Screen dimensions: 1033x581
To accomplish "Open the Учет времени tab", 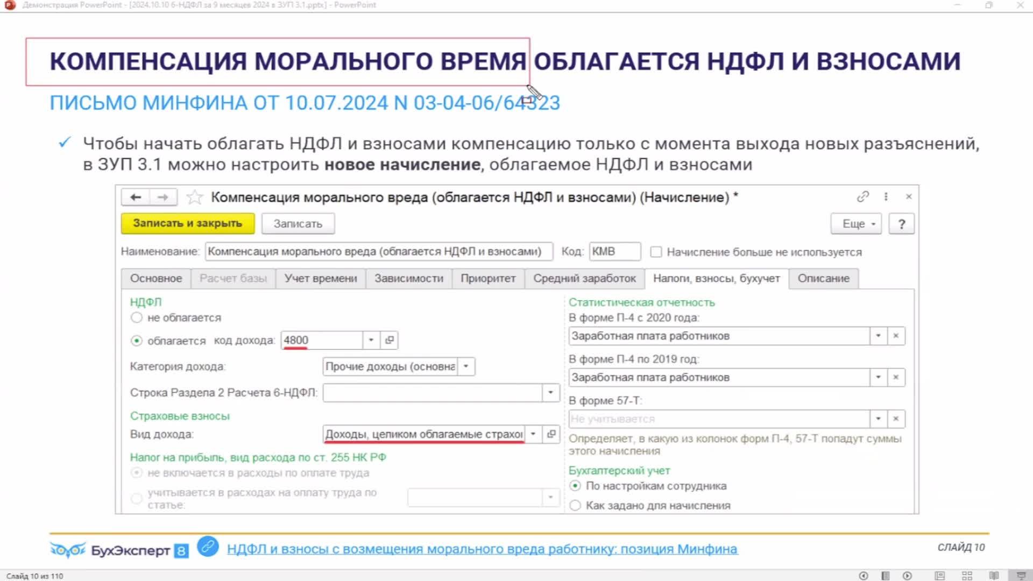I will coord(321,279).
